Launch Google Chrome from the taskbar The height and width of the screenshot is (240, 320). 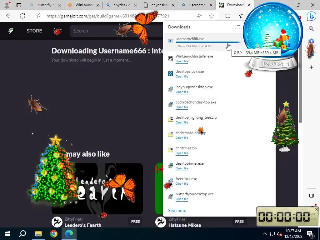coord(54,234)
